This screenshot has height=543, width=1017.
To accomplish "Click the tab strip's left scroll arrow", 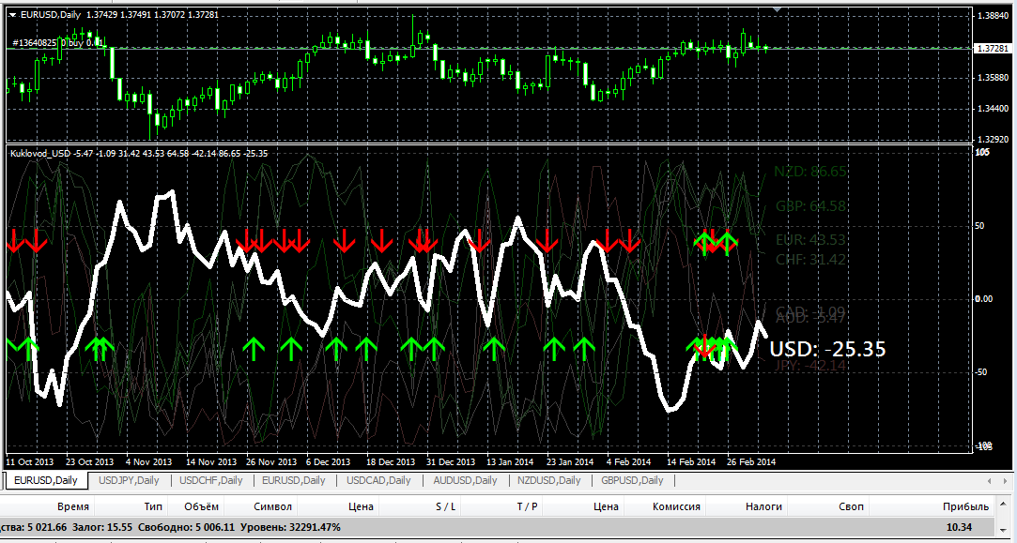I will point(989,481).
